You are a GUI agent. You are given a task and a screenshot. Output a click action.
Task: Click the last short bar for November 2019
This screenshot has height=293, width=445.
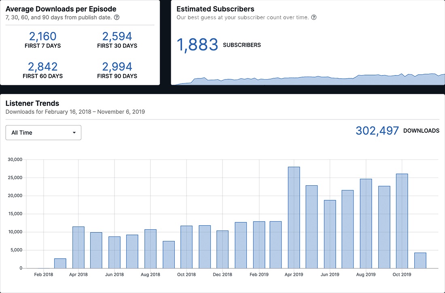420,260
